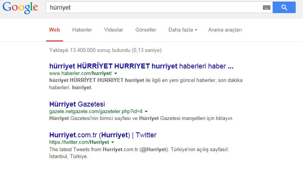The width and height of the screenshot is (303, 170).
Task: Click the Google logo
Action: [x=20, y=8]
